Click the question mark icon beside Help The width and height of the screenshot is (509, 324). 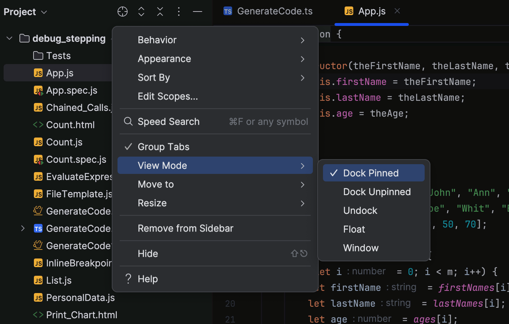[x=128, y=279]
